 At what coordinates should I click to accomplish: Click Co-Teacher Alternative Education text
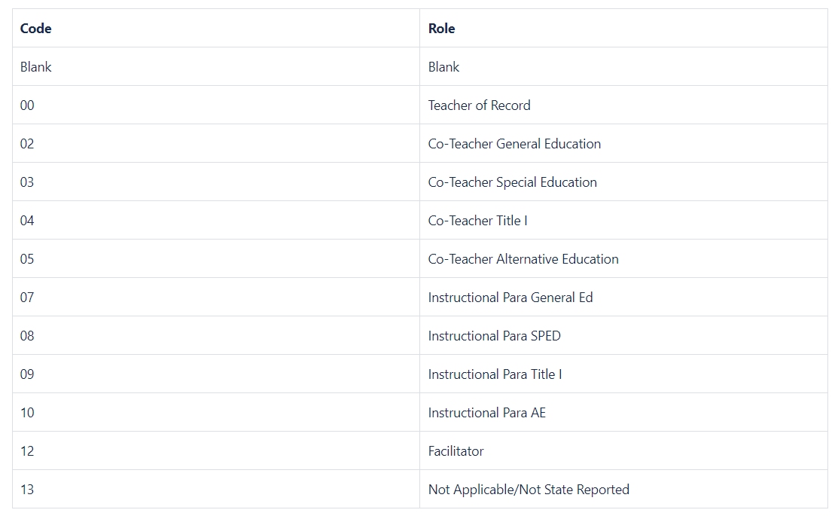click(523, 259)
